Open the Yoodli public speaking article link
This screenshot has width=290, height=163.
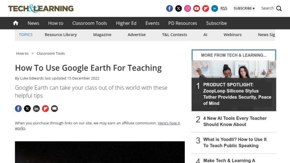[x=235, y=142]
